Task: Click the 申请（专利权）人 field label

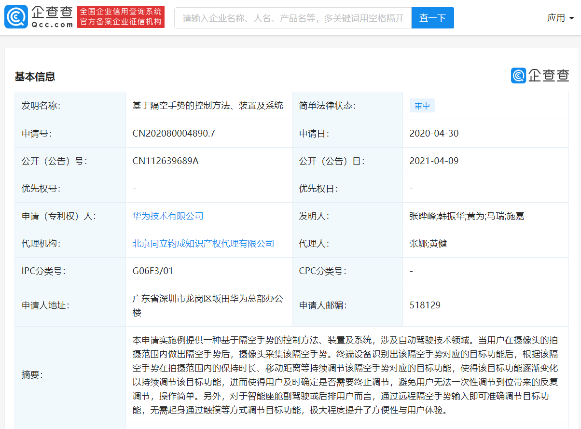Action: click(x=59, y=216)
